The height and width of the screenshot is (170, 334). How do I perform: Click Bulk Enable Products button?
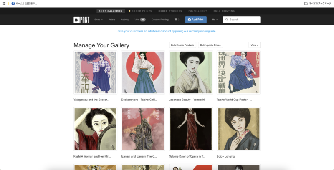[x=182, y=45]
